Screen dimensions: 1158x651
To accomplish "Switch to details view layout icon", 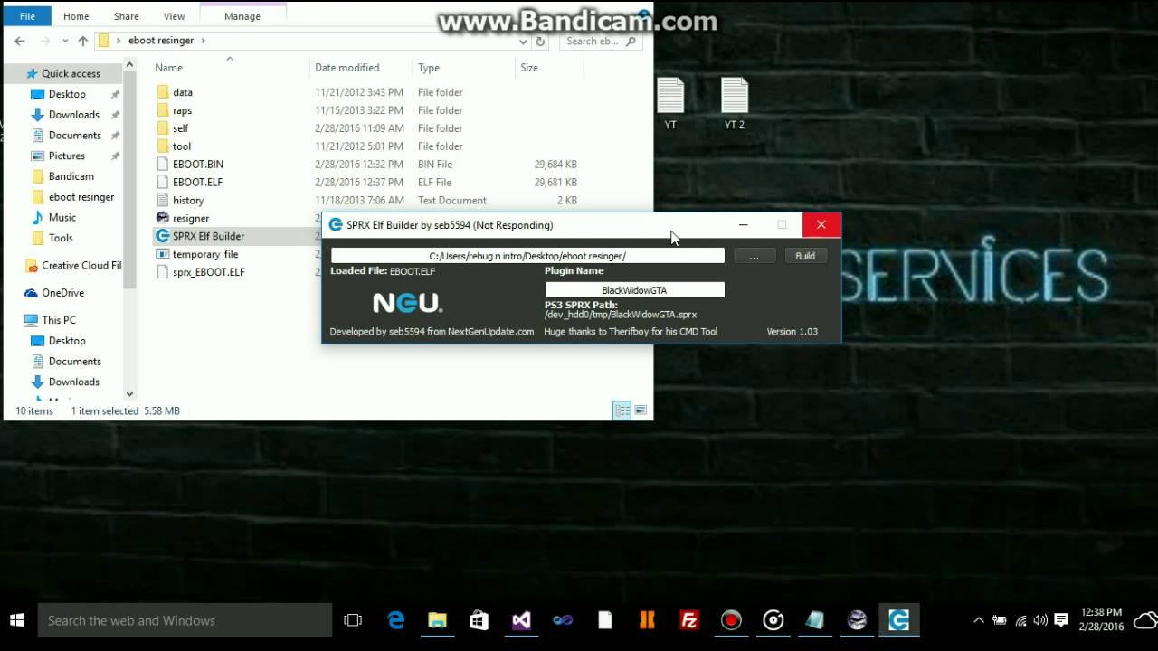I will click(622, 410).
